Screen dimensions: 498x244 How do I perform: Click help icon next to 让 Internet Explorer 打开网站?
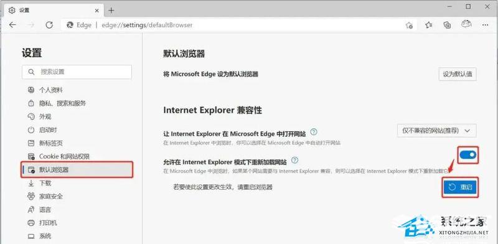[x=314, y=131]
